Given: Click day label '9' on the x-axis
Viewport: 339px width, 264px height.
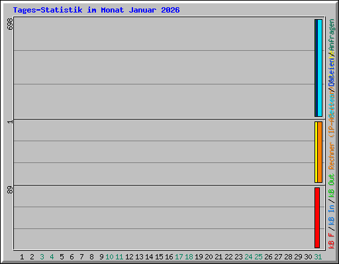Looking at the screenshot, I should 101,257.
